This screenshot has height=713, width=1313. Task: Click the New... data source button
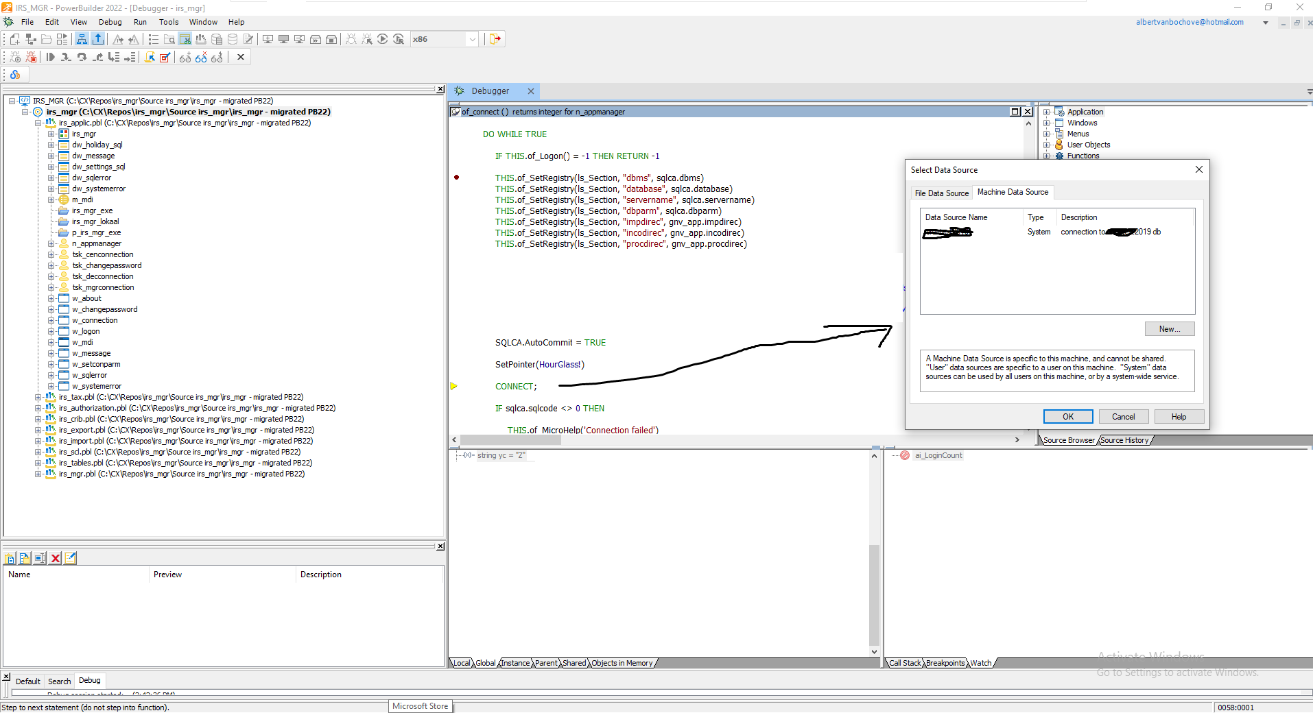click(1169, 329)
